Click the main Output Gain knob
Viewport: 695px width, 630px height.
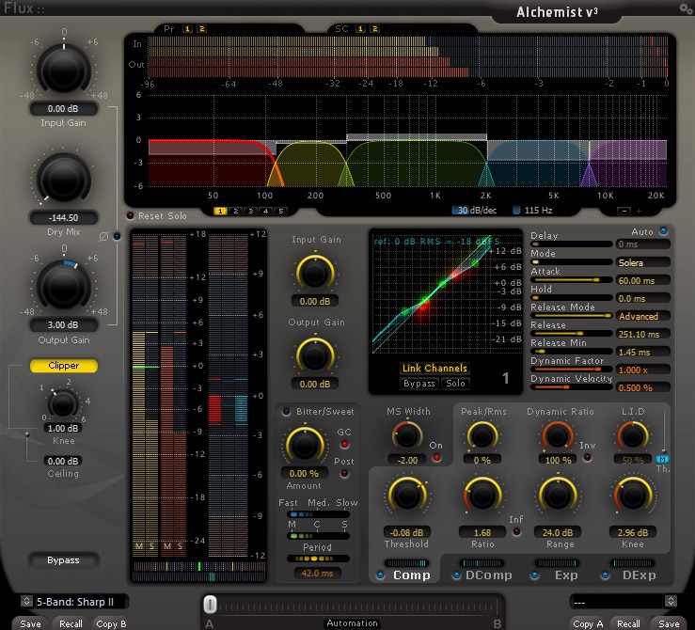(x=63, y=286)
